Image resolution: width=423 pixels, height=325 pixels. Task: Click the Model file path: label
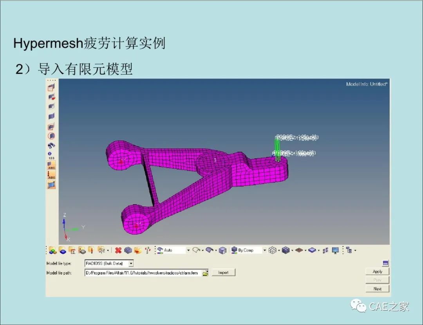pos(59,273)
